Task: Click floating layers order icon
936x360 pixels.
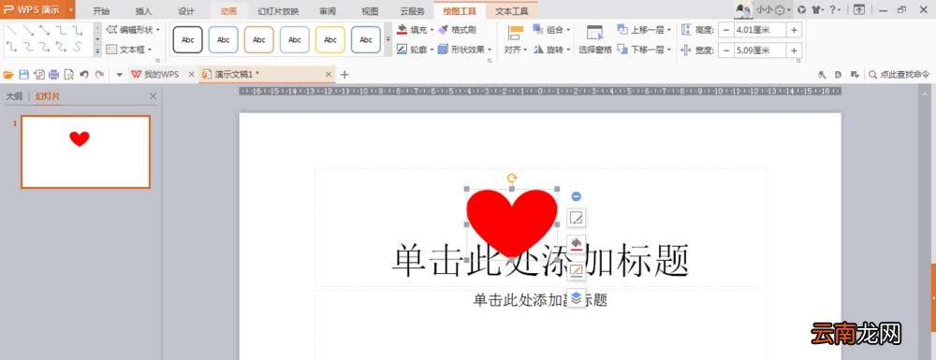Action: click(x=576, y=297)
